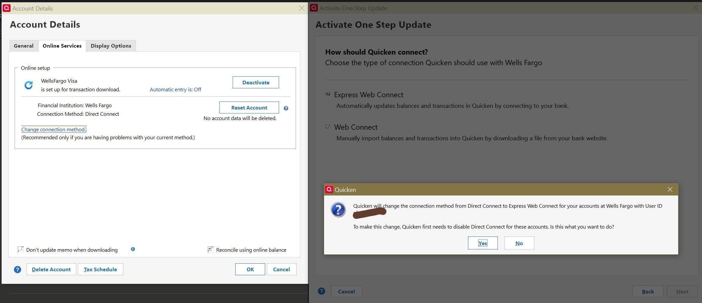Click Quicken logo in Account Details title bar
The width and height of the screenshot is (702, 303).
[x=7, y=8]
